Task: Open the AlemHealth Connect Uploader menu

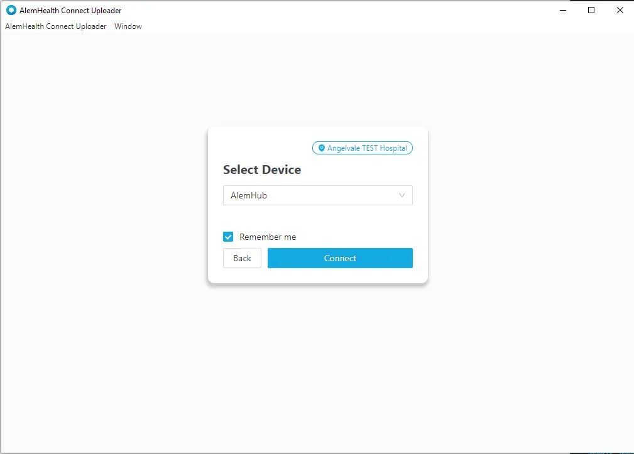Action: pos(56,26)
